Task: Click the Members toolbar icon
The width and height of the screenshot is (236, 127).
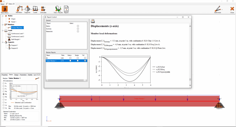Action: click(x=19, y=9)
